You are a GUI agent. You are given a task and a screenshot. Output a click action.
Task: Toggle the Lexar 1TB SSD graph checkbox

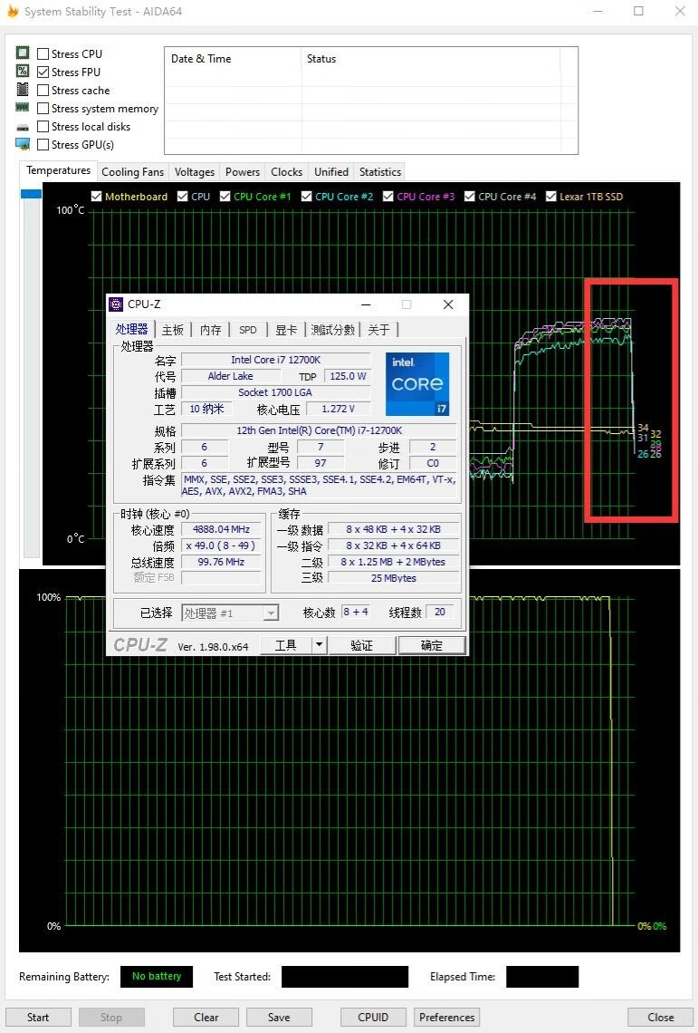coord(551,197)
